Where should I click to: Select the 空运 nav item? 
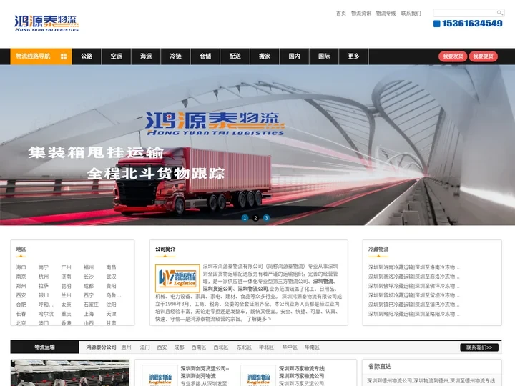pos(117,56)
